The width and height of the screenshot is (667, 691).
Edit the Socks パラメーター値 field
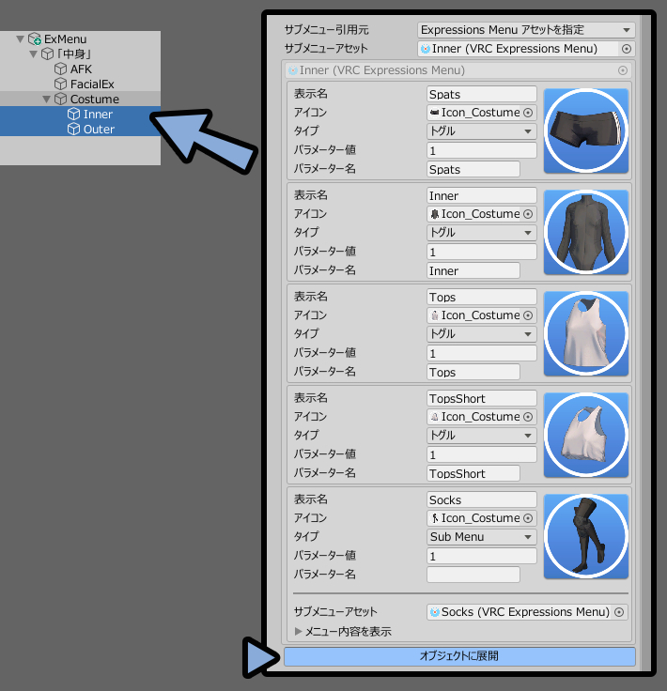coord(481,556)
